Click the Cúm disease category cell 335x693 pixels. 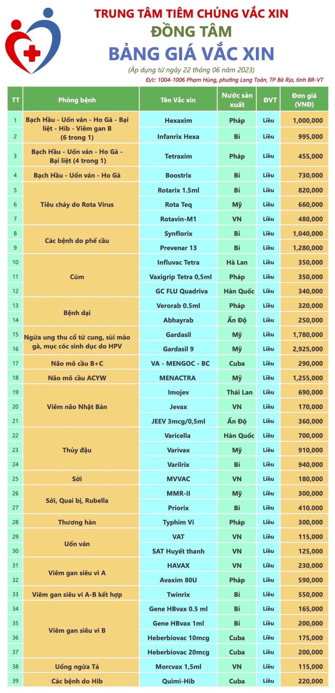coord(77,277)
